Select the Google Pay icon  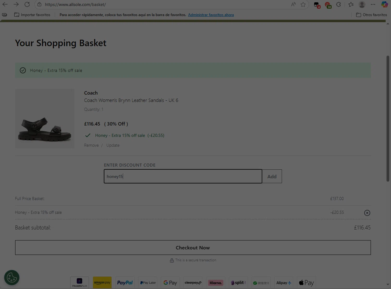(x=170, y=282)
